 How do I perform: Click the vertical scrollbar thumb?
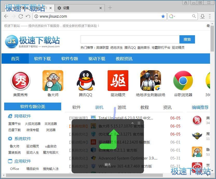click(x=212, y=38)
